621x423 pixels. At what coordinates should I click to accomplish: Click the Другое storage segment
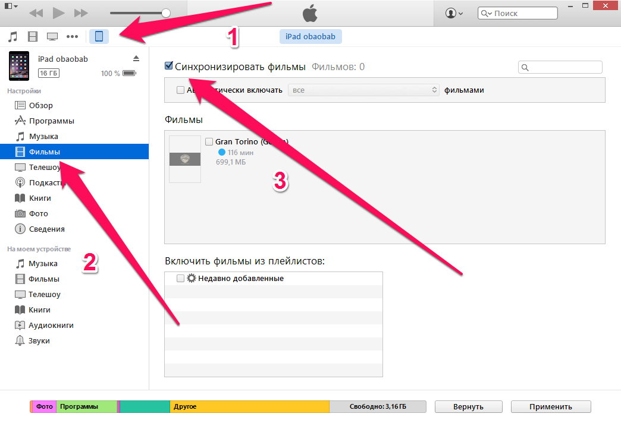point(249,406)
